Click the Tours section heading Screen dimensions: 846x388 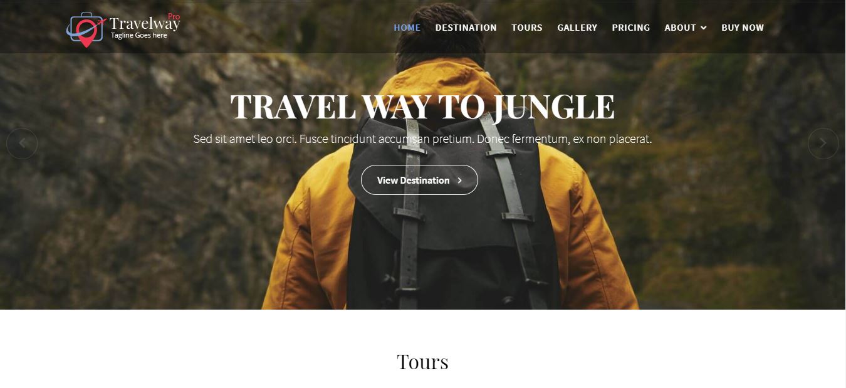pyautogui.click(x=423, y=362)
